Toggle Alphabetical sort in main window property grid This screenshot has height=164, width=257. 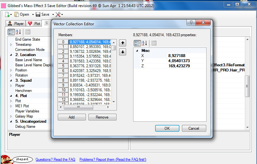pos(19,32)
